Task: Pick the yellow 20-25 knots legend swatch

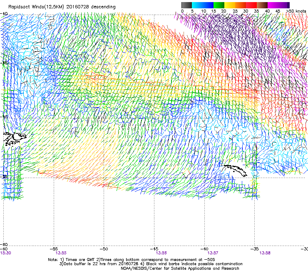Action: tap(230, 5)
